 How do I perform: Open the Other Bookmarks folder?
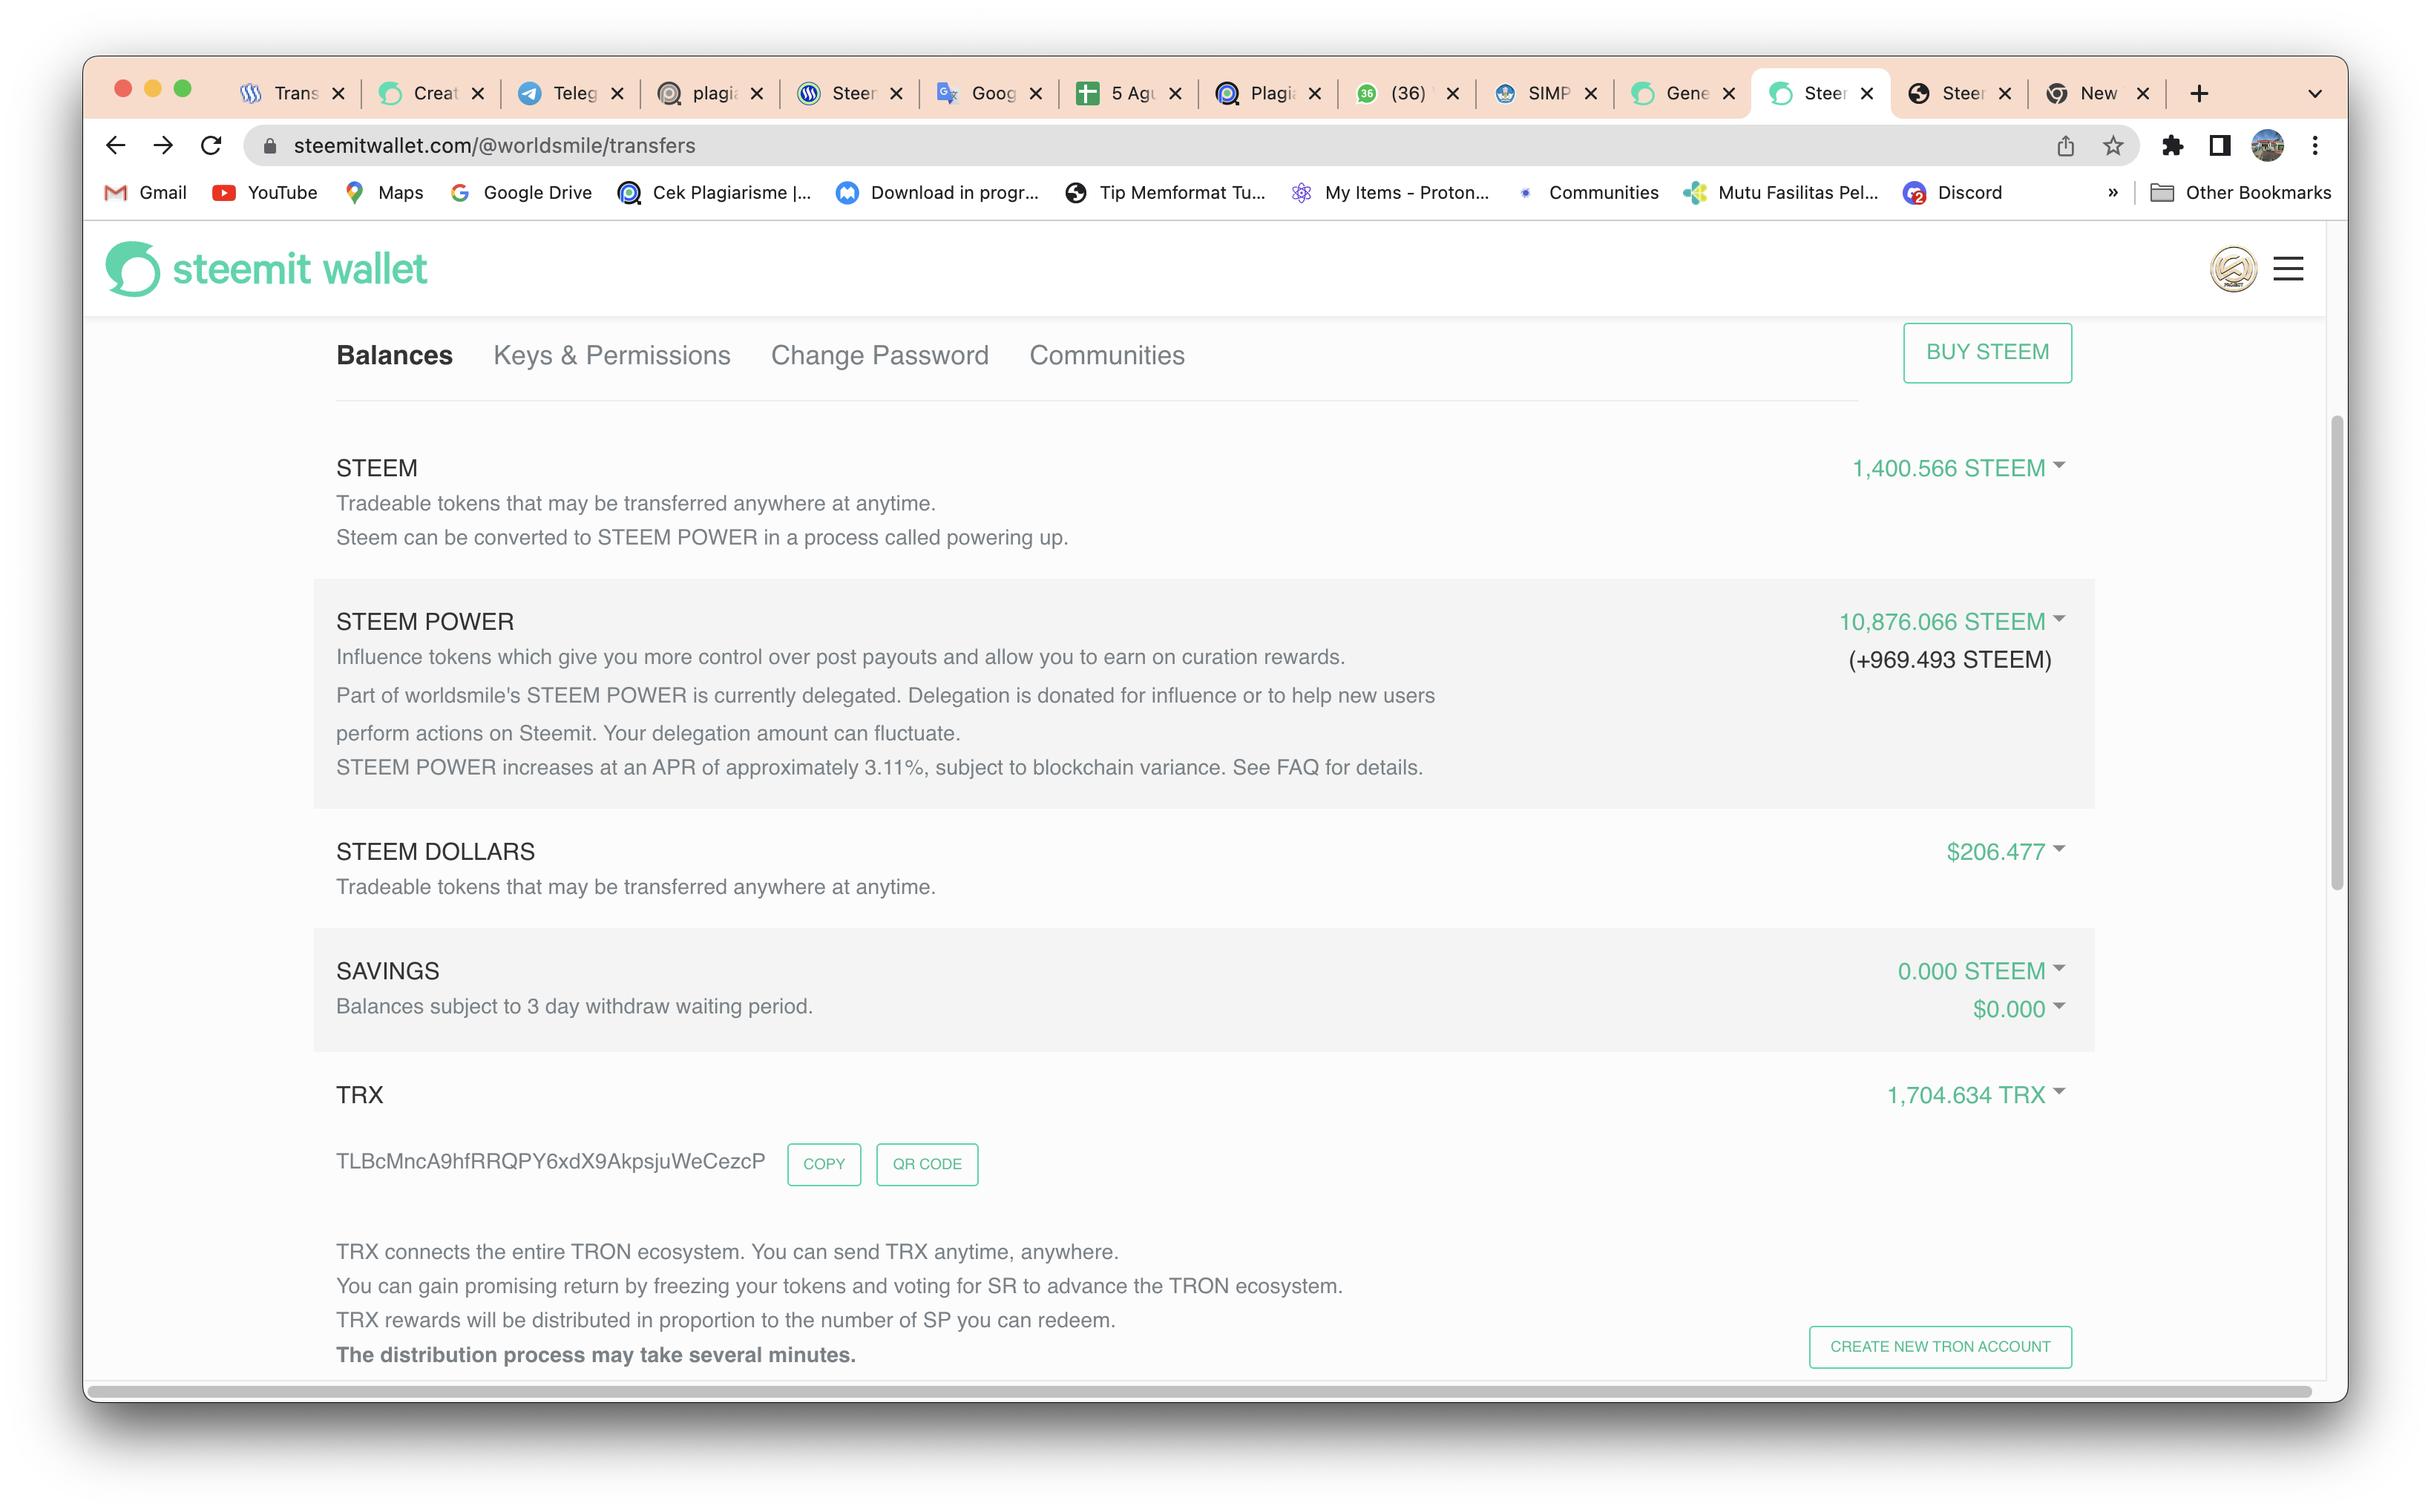[2241, 193]
